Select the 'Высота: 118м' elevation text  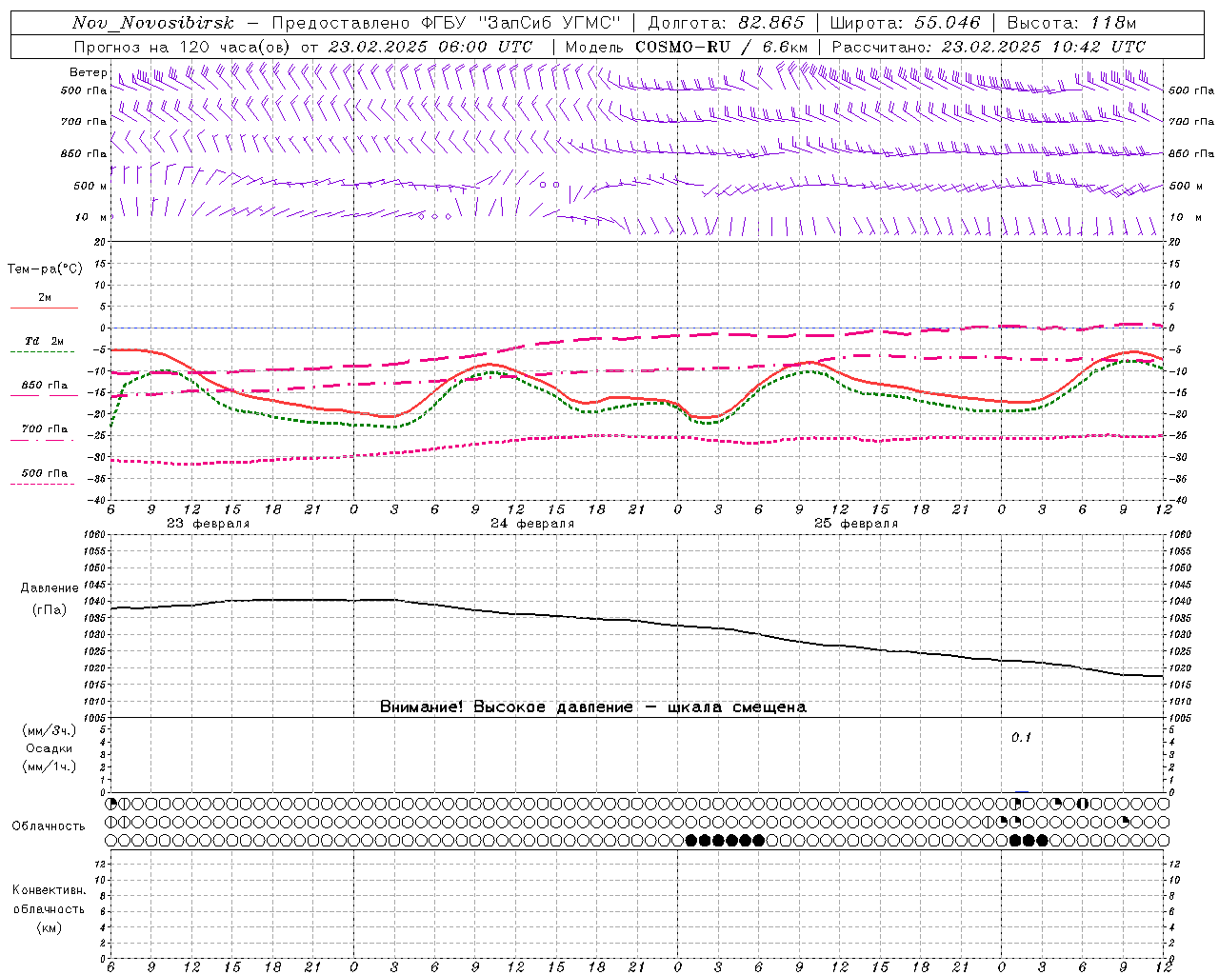pos(1071,23)
